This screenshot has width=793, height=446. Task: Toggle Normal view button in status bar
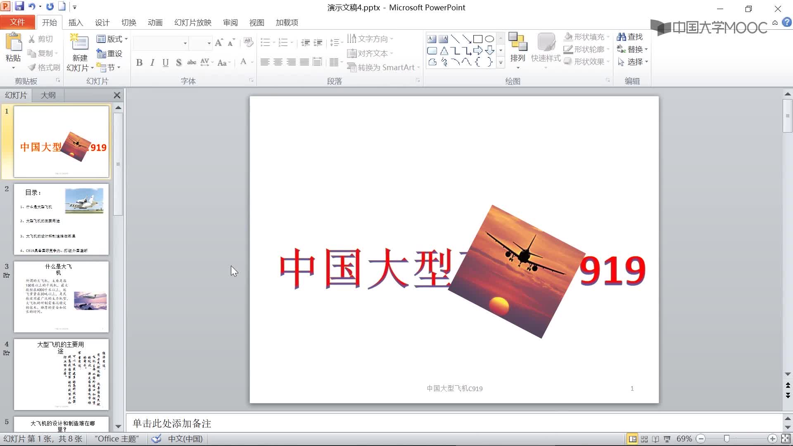632,439
